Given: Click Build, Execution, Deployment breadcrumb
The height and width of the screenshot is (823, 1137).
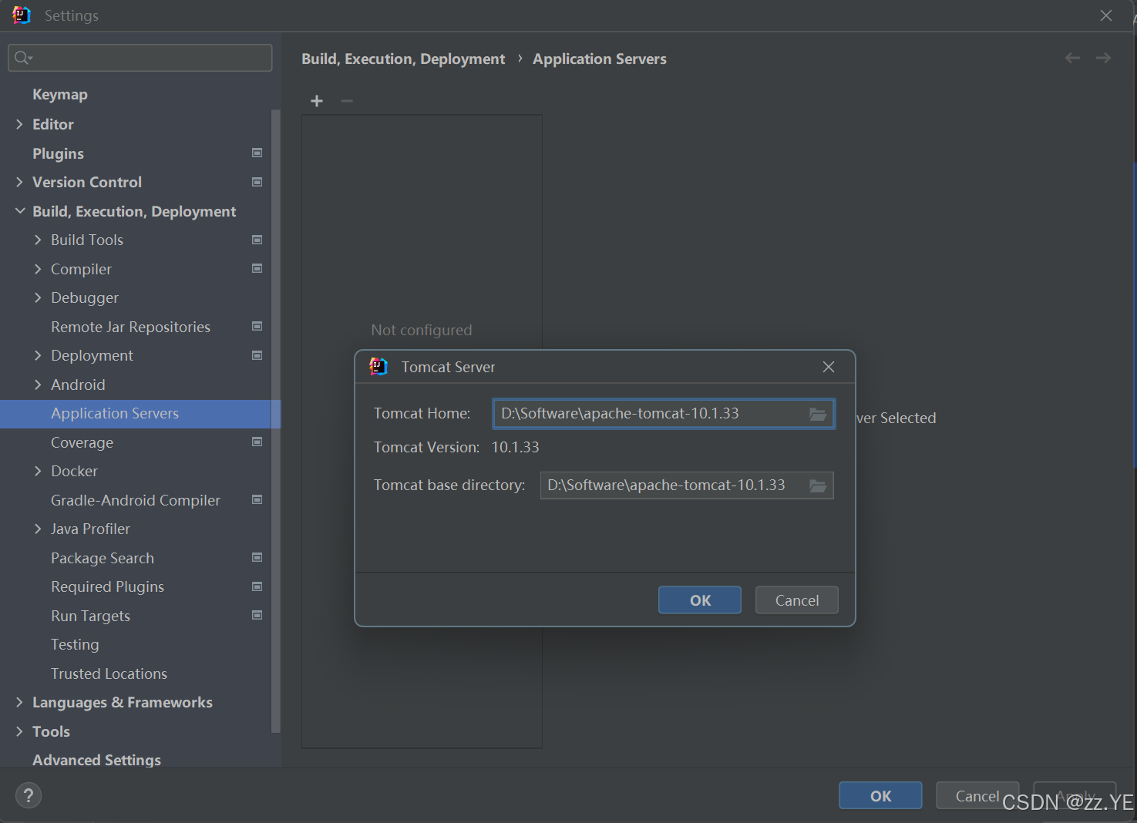Looking at the screenshot, I should click(x=403, y=59).
